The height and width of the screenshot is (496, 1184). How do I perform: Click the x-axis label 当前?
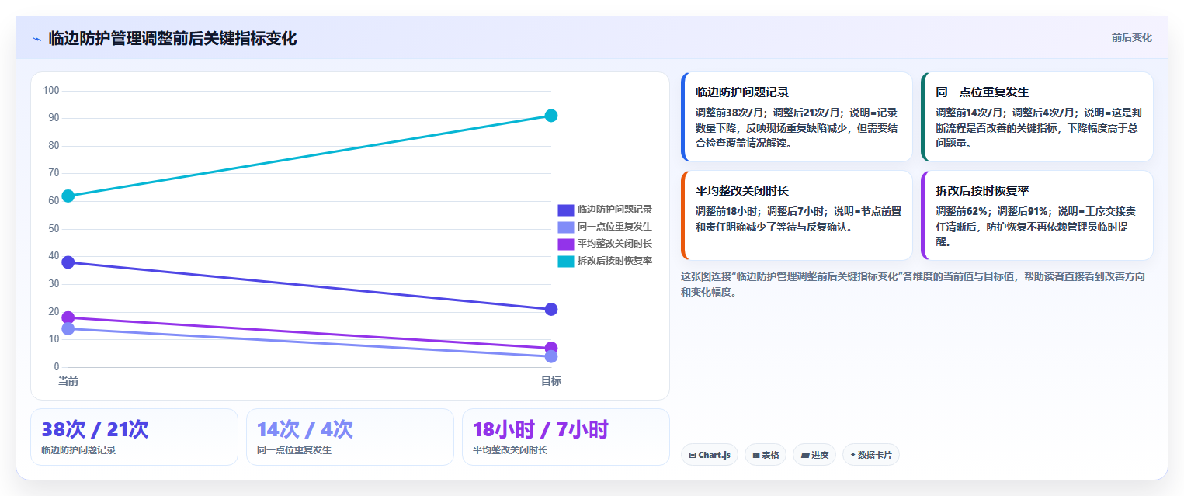point(68,381)
